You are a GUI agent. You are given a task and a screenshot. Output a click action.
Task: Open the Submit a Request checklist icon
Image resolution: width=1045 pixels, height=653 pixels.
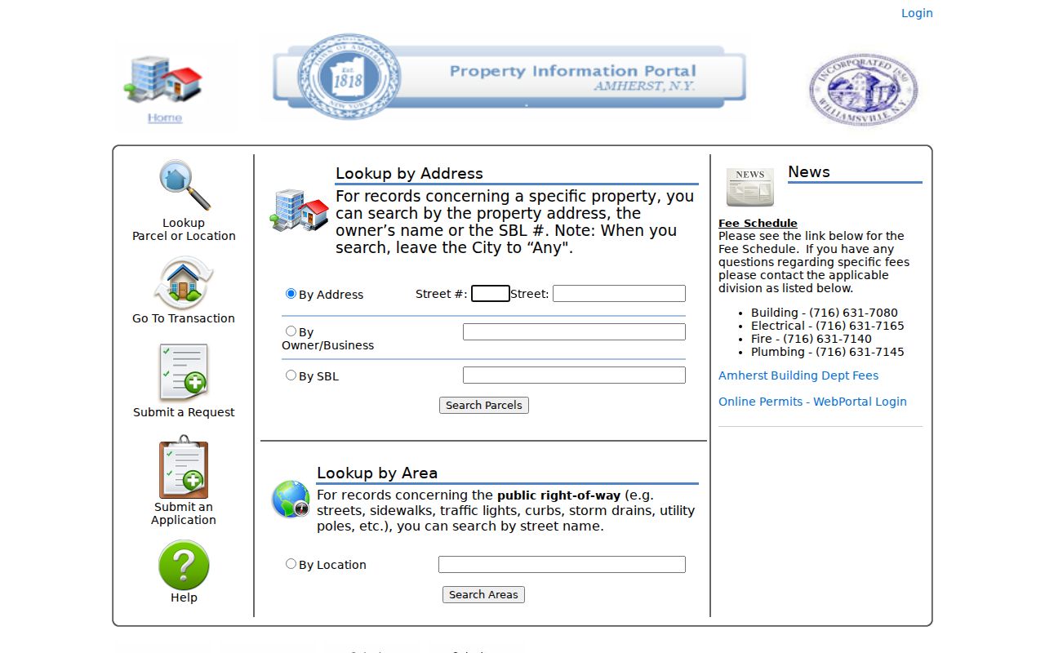(184, 371)
